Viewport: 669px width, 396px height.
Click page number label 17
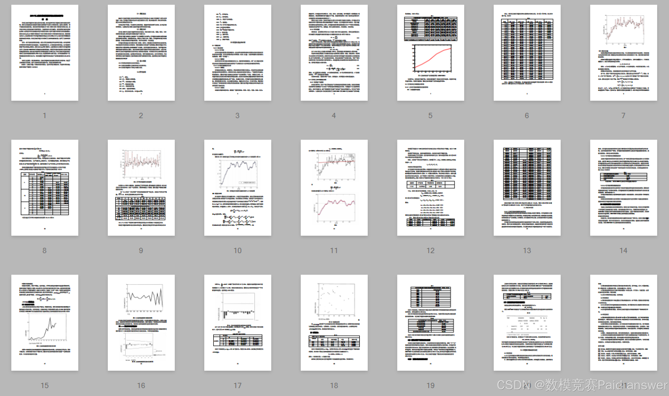point(238,386)
